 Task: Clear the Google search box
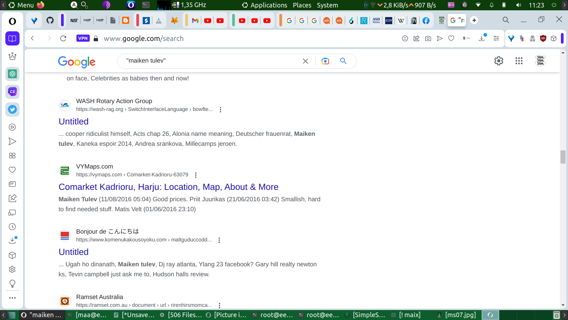click(x=305, y=61)
